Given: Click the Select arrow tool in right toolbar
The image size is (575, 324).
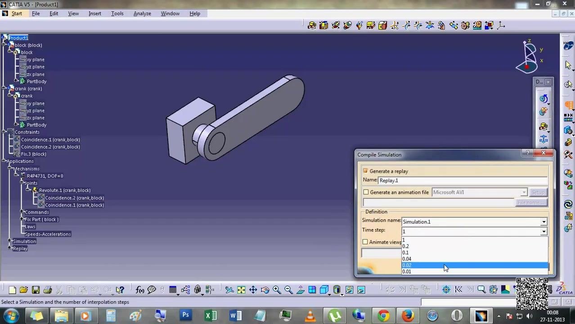Looking at the screenshot, I should (568, 65).
